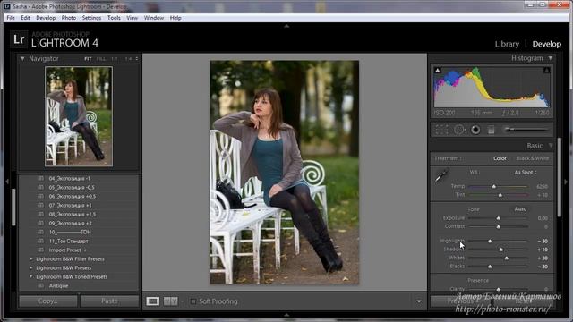The image size is (573, 322).
Task: Expand Lightroom B&W Presets folder
Action: (x=31, y=268)
